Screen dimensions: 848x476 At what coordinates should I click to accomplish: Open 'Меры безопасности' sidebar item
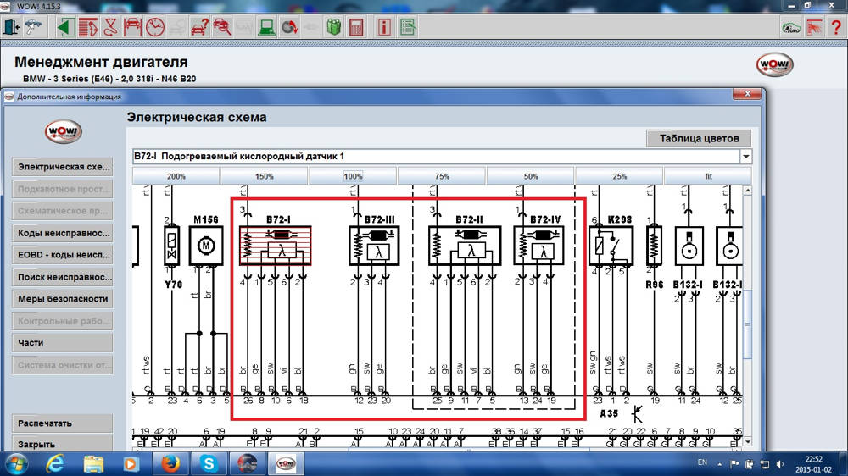tap(61, 299)
